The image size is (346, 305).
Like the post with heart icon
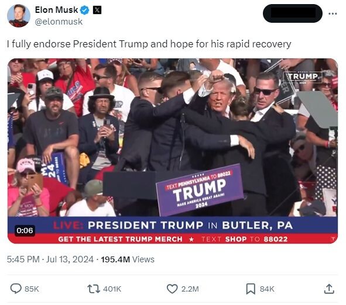click(172, 289)
